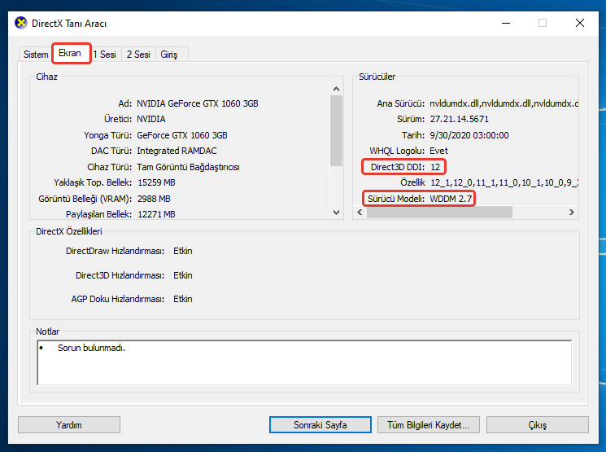606x452 pixels.
Task: Click inside the Notlar text box
Action: pos(304,362)
